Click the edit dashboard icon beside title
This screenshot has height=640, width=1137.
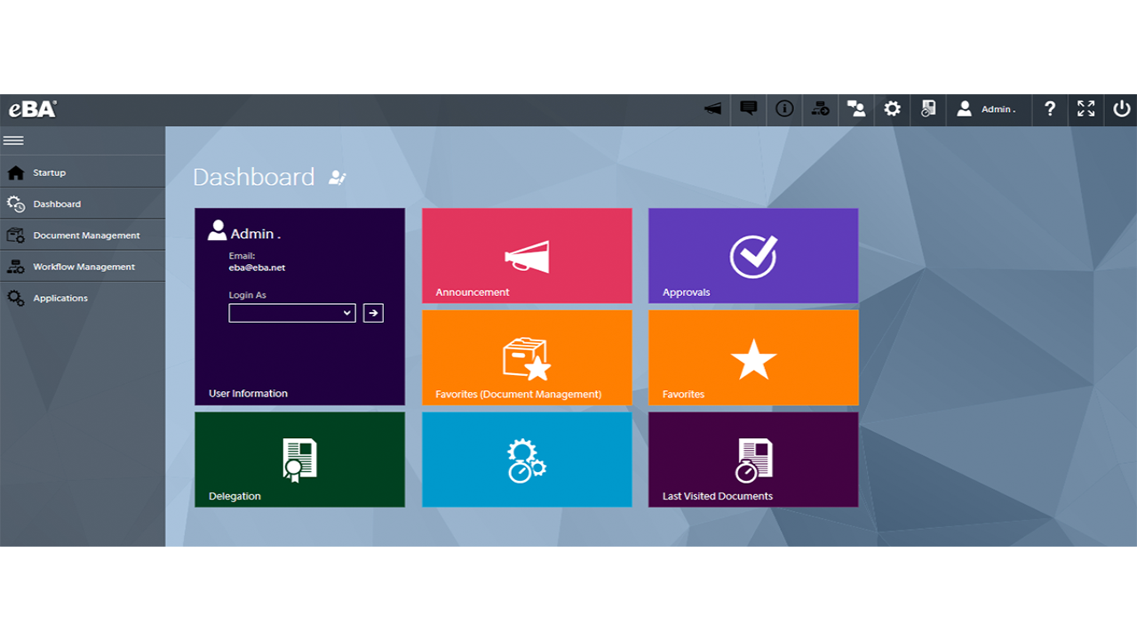click(337, 178)
